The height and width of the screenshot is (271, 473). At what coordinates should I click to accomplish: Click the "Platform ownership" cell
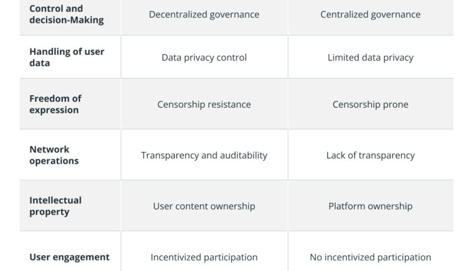click(370, 206)
